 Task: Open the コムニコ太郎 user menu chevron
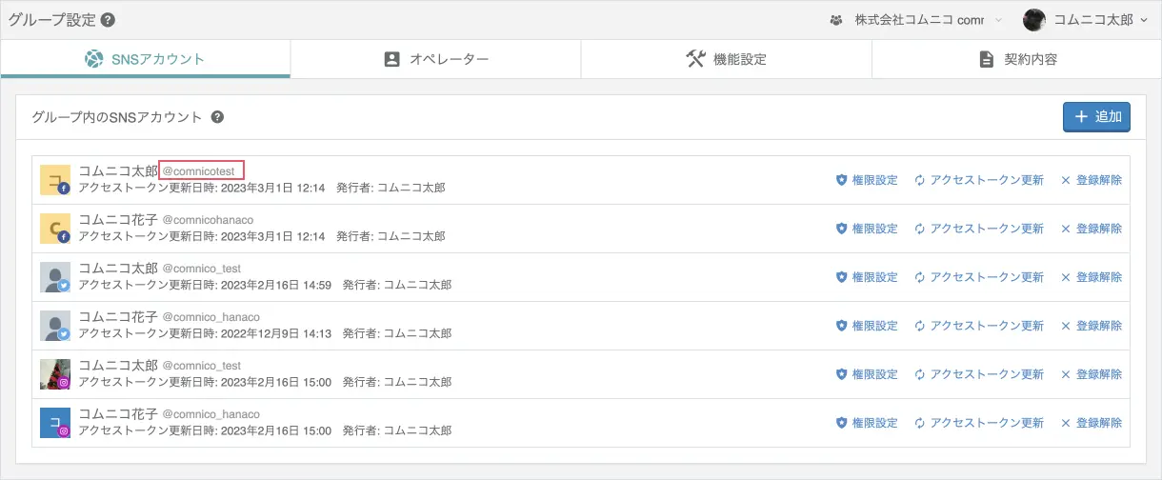click(x=1143, y=20)
